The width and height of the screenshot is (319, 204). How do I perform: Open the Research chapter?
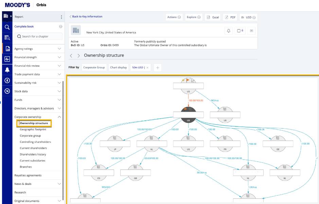(20, 192)
